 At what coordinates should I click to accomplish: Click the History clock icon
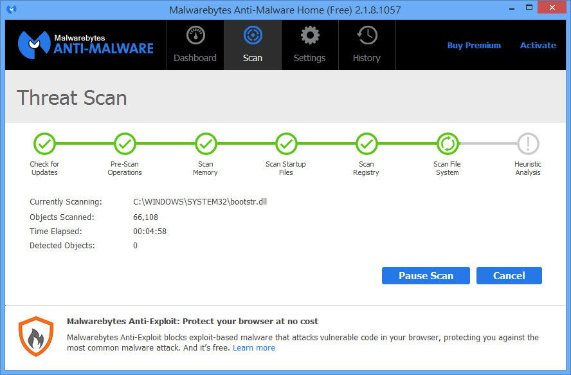pos(367,35)
